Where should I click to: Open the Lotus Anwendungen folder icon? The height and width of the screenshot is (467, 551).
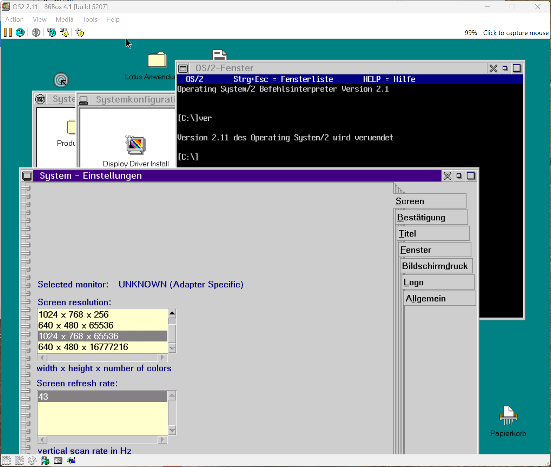pyautogui.click(x=157, y=60)
